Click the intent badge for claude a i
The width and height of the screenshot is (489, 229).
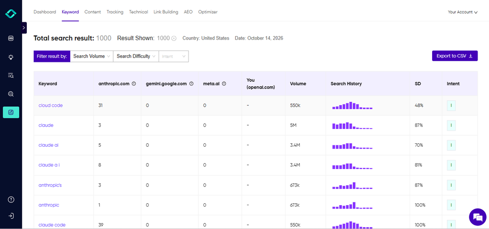(451, 165)
